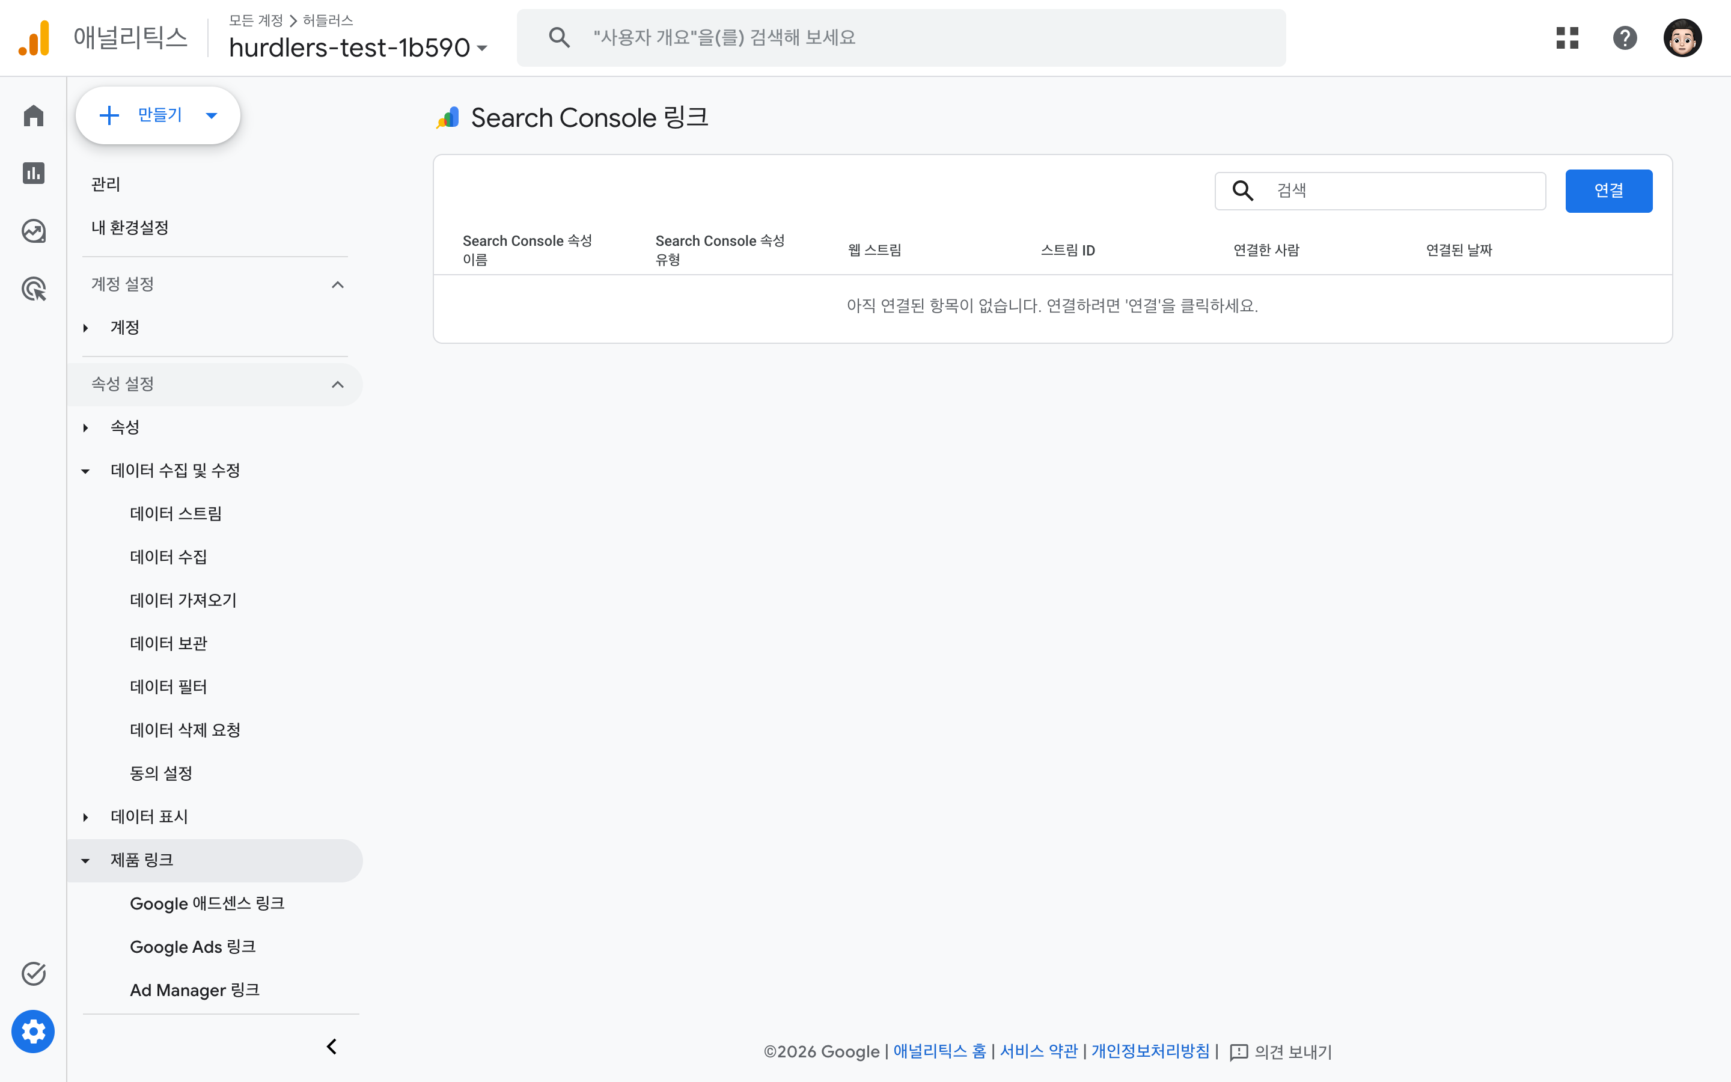Click the 연결된 날짜 column header
1731x1082 pixels.
click(1459, 251)
